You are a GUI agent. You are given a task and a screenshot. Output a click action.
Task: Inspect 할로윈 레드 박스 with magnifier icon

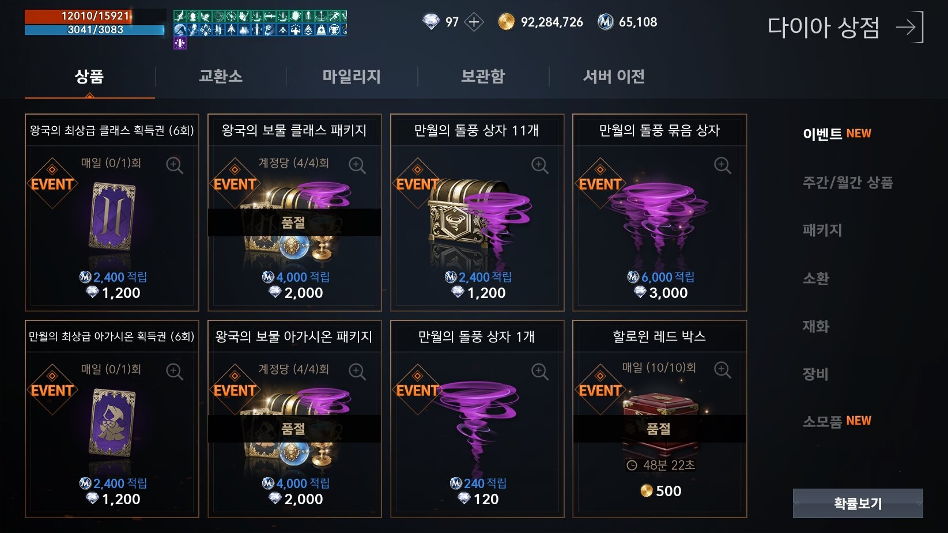click(x=723, y=370)
